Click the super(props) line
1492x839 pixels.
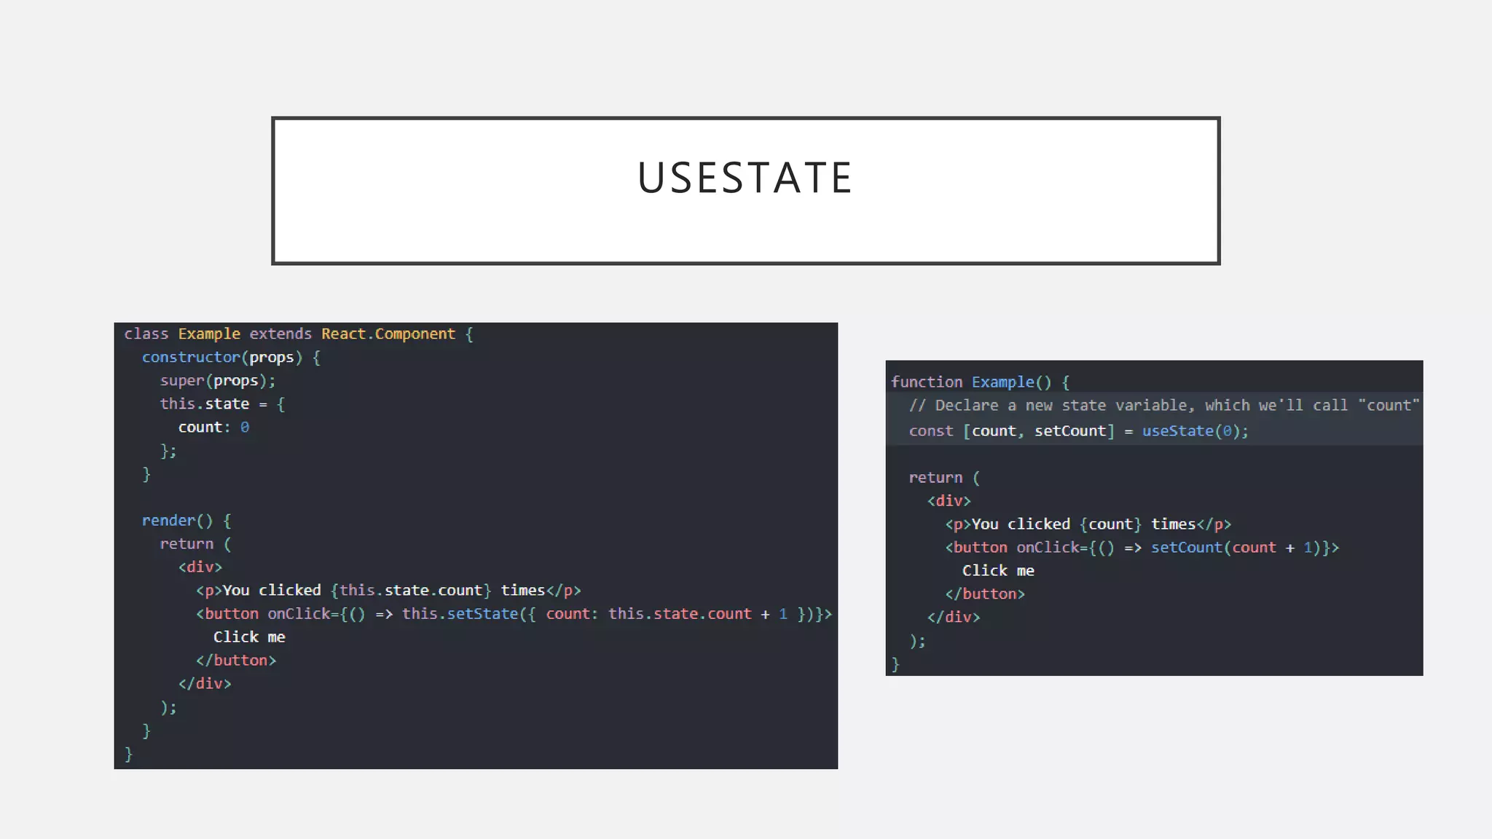pos(217,381)
